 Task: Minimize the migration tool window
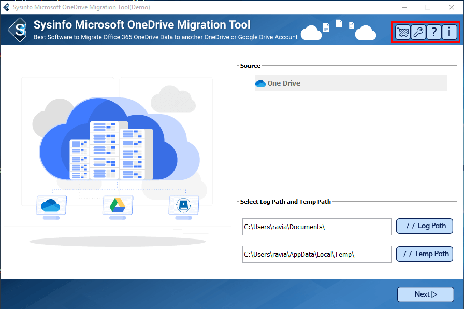pos(404,7)
